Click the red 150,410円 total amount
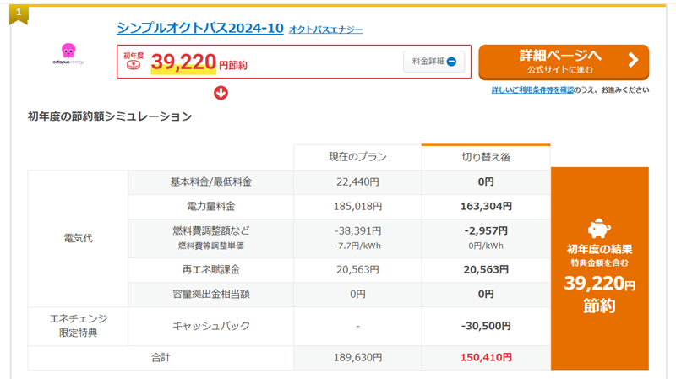676x379 pixels. (x=486, y=358)
